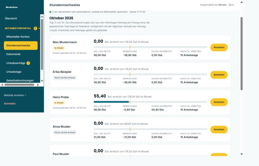The width and height of the screenshot is (259, 166).
Task: Click the Abmelden logout link
Action: [10, 103]
